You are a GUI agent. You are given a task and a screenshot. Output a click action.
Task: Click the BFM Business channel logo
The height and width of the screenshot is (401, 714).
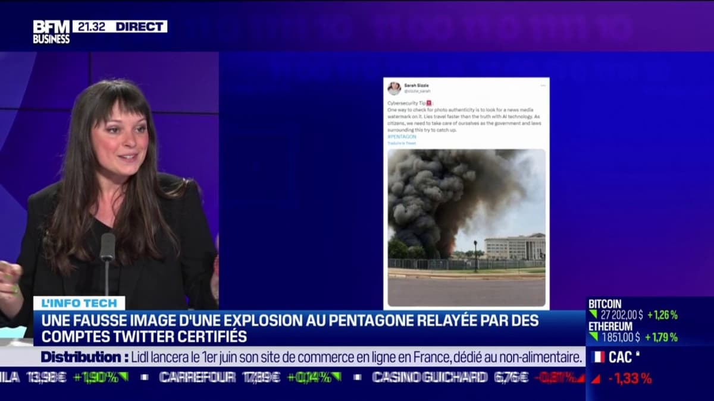51,31
